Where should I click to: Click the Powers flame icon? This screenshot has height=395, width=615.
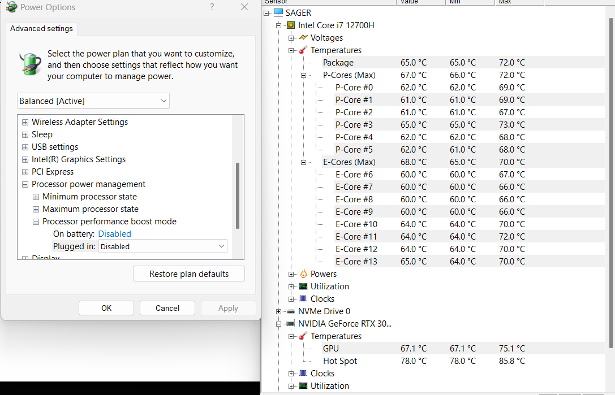click(x=303, y=274)
